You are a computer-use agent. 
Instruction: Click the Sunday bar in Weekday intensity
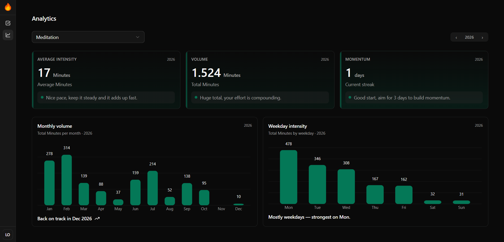tap(461, 202)
